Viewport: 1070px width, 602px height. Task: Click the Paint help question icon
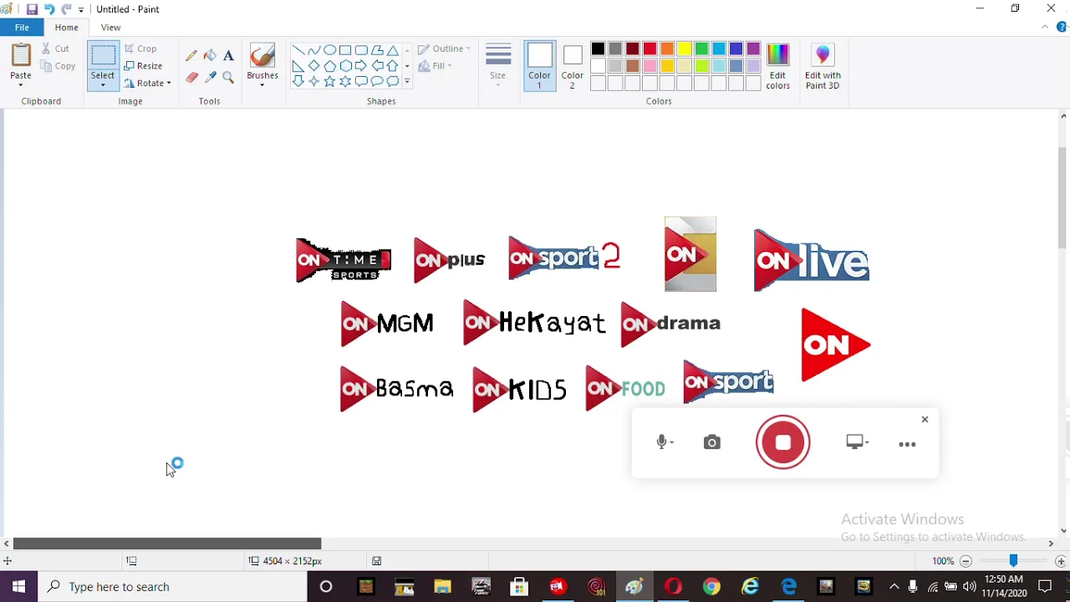coord(1062,28)
